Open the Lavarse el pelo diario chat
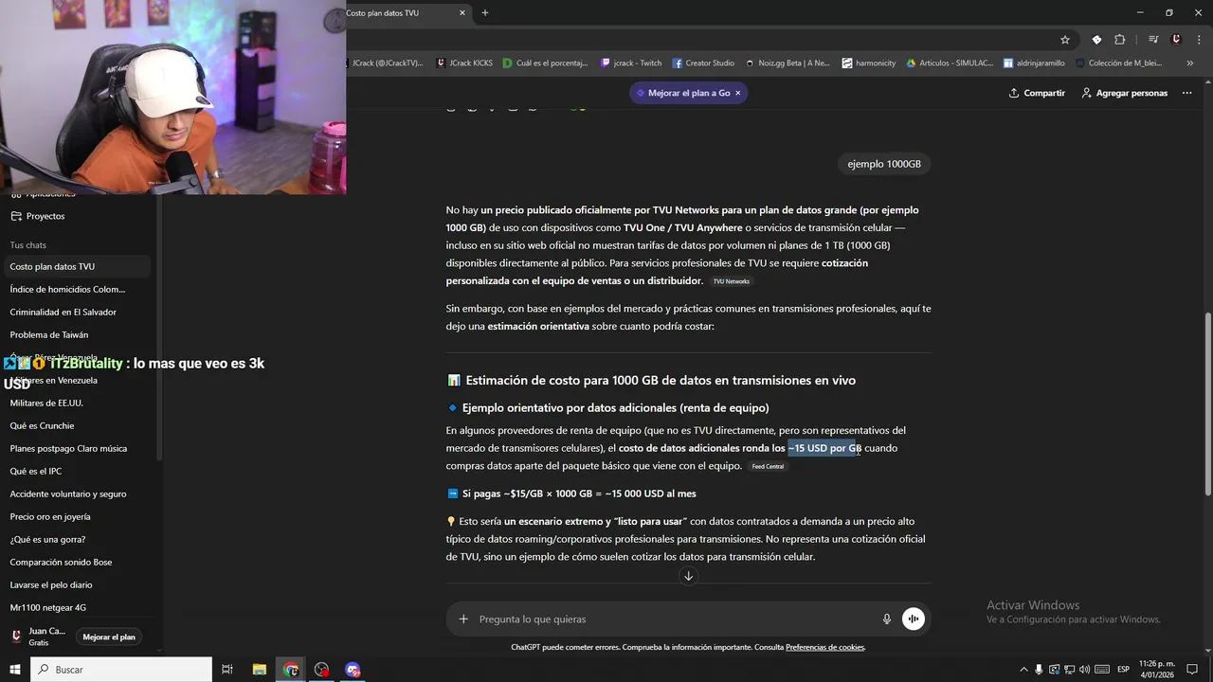The image size is (1213, 682). pyautogui.click(x=76, y=585)
